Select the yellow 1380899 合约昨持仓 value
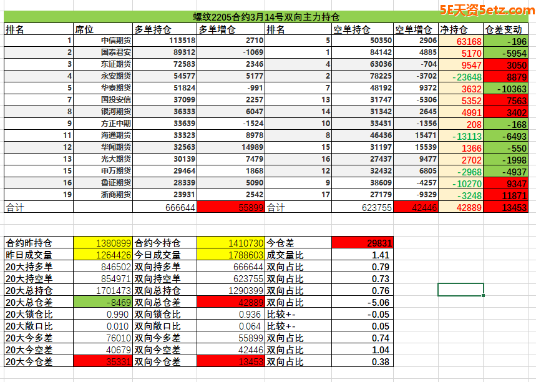 103,243
